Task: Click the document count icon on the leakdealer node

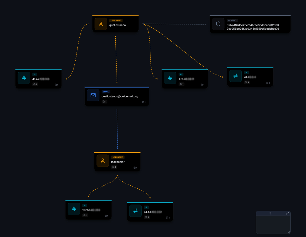Action: (135, 168)
